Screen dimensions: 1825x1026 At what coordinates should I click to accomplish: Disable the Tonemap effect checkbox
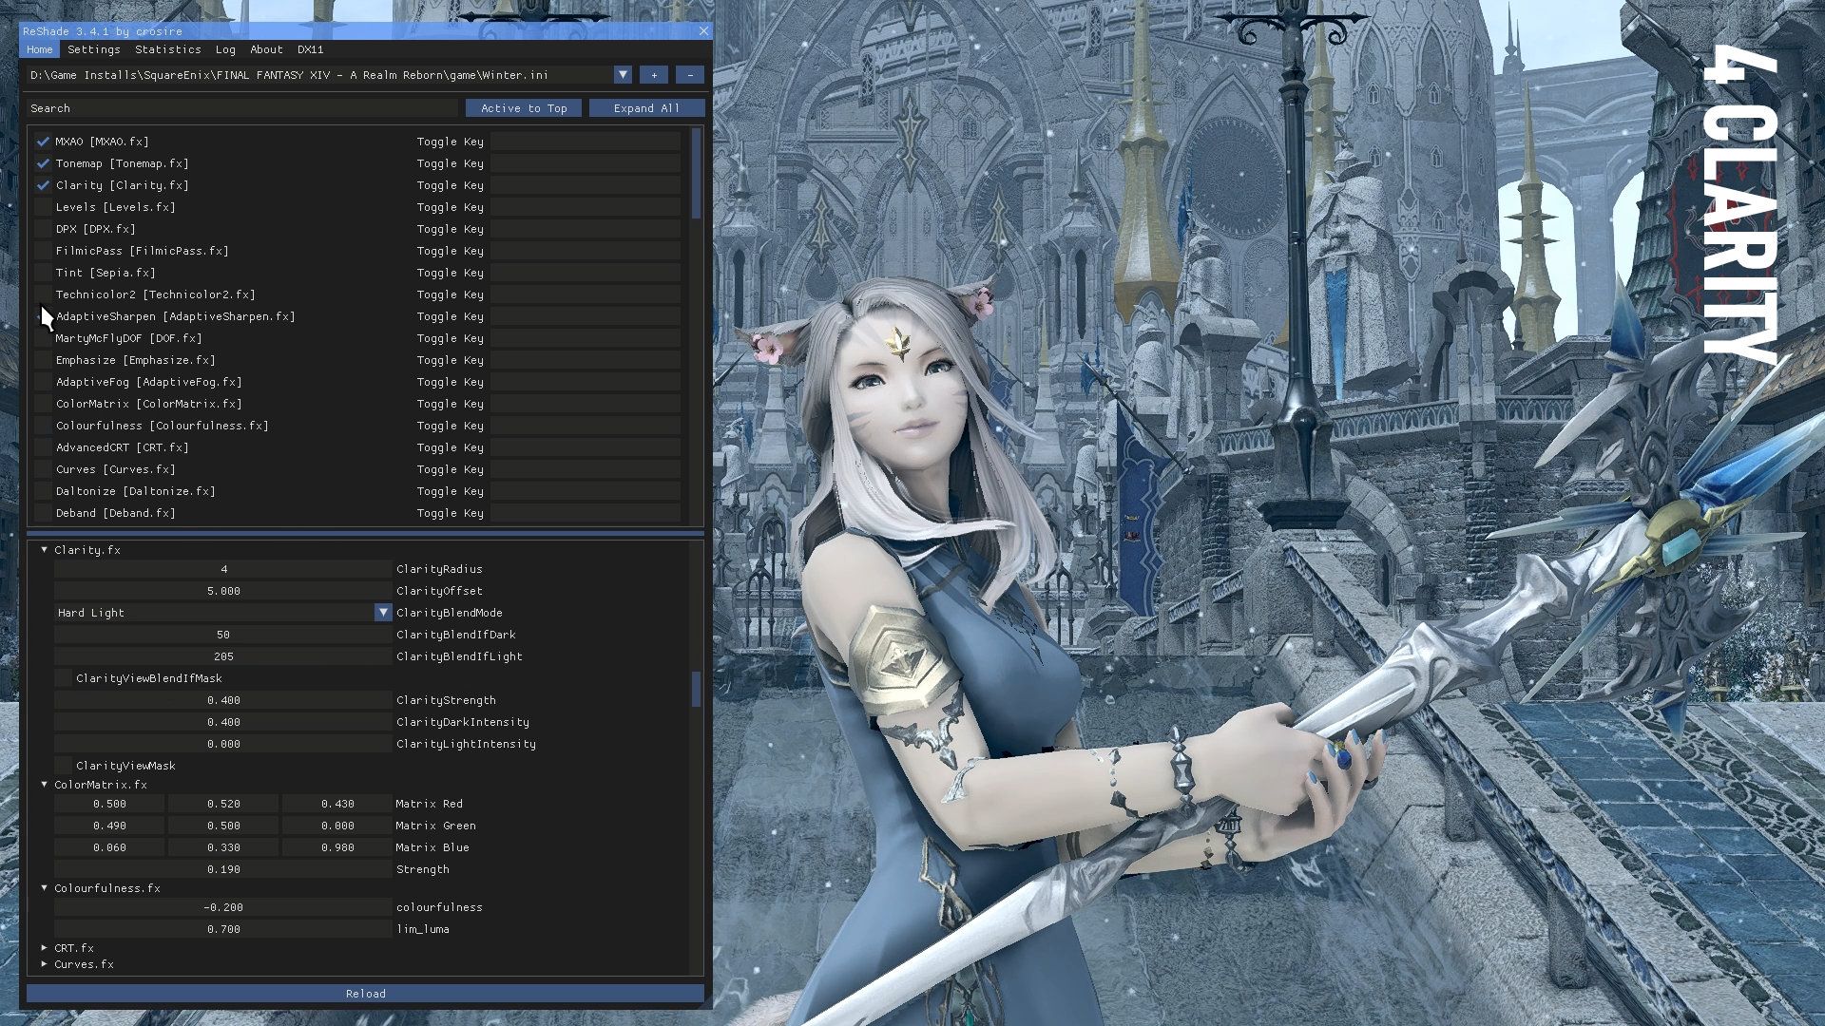point(43,163)
